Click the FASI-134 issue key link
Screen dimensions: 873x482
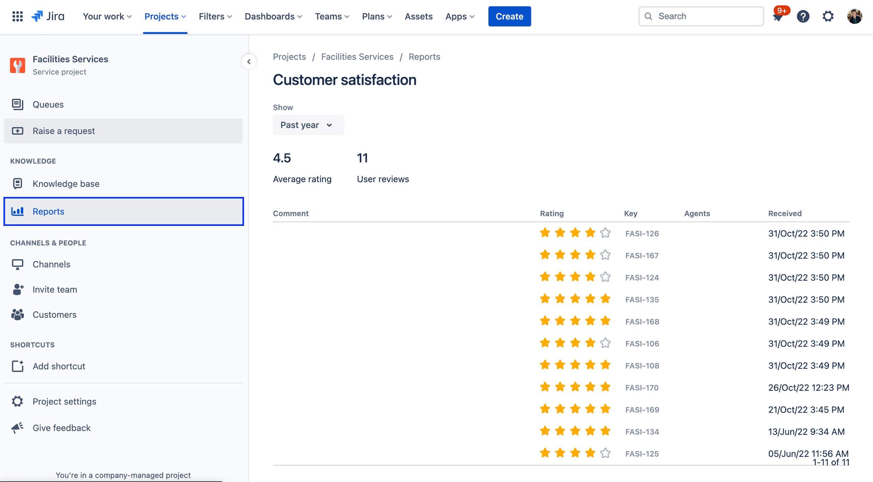pyautogui.click(x=643, y=431)
